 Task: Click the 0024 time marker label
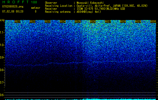coord(63,21)
